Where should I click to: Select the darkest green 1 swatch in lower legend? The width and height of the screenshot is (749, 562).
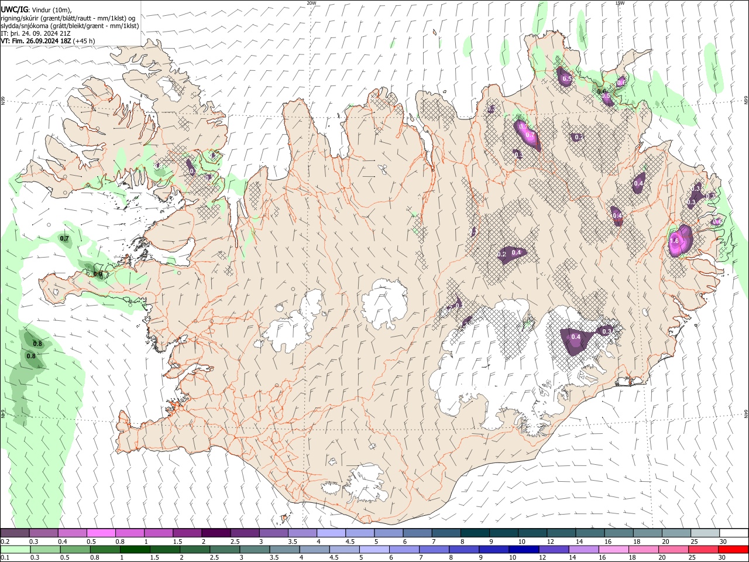[x=135, y=549]
